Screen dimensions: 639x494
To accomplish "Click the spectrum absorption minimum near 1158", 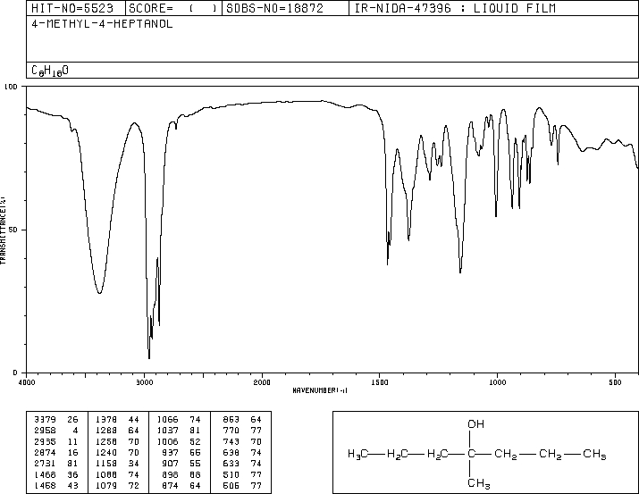I will [460, 272].
